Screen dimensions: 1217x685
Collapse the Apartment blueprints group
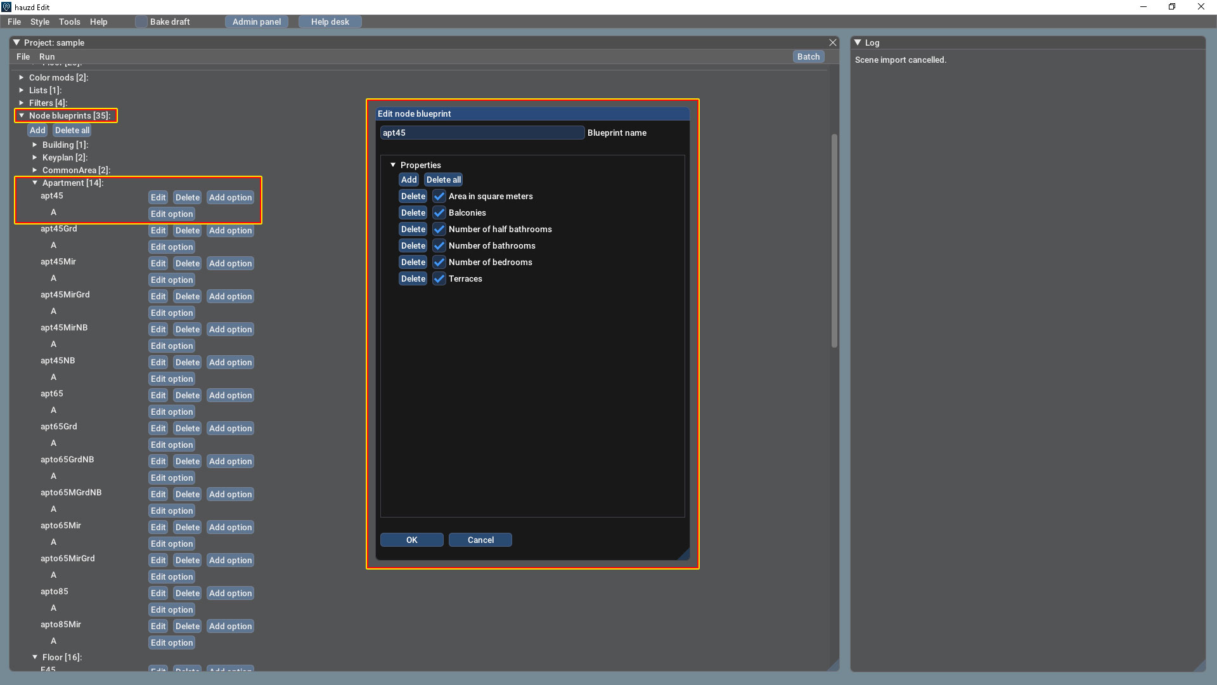35,183
